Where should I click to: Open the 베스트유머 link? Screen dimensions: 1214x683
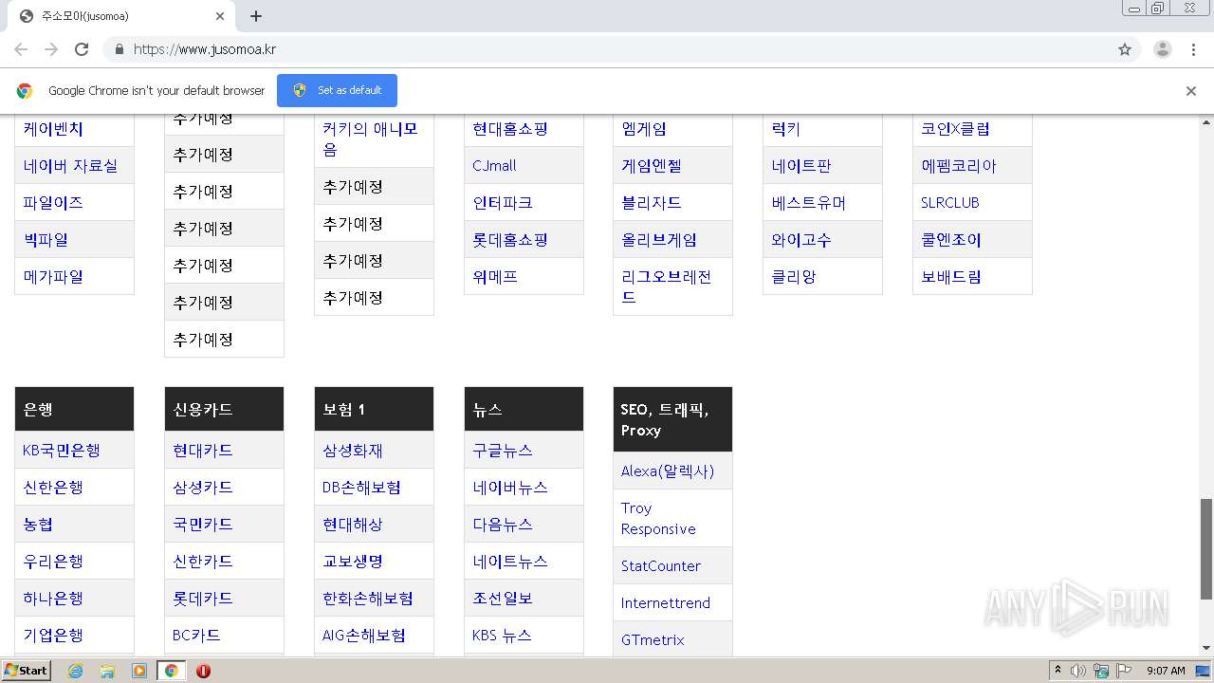coord(809,203)
